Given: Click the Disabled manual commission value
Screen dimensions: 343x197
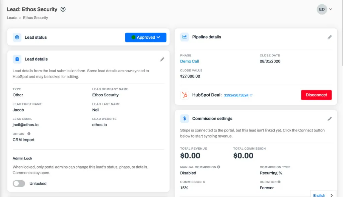Looking at the screenshot, I should (188, 173).
